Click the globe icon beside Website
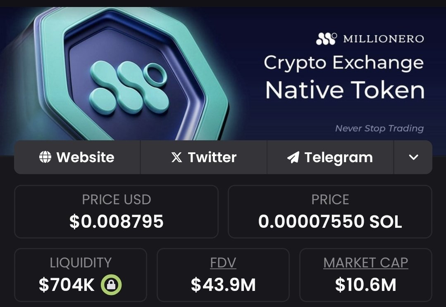 click(45, 157)
